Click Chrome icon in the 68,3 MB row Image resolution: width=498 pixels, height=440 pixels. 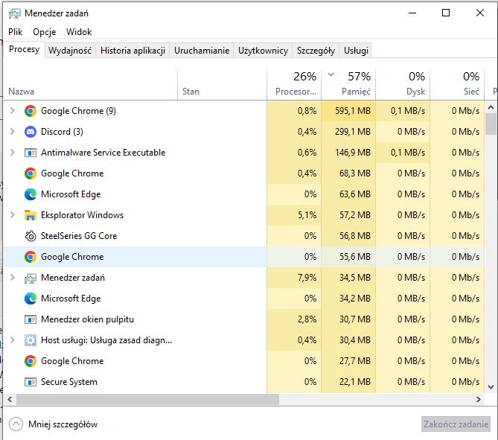[x=31, y=173]
